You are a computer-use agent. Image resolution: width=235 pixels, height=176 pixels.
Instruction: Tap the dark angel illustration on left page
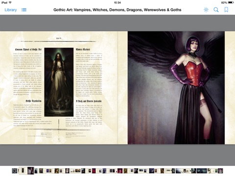click(x=59, y=82)
